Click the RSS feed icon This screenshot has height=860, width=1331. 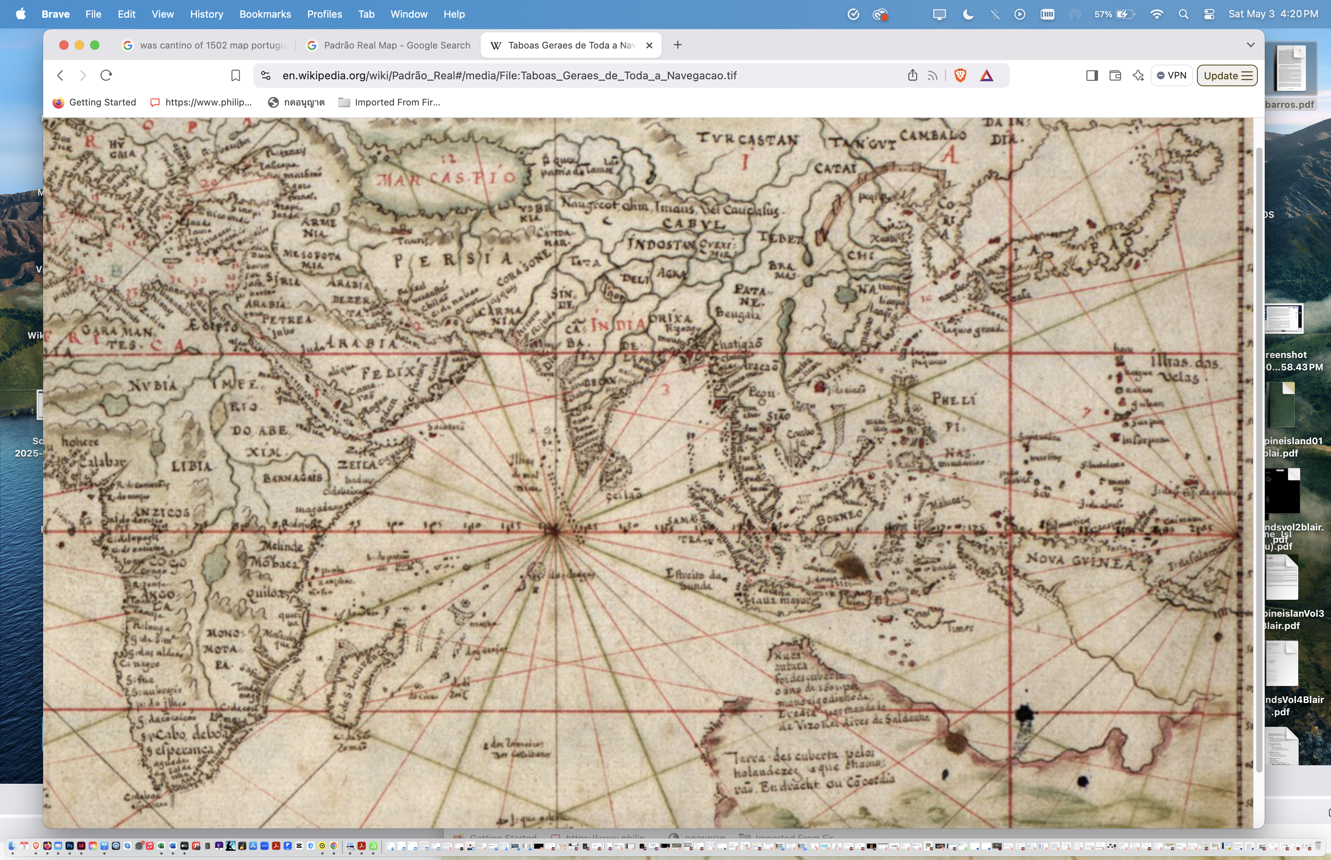(932, 75)
